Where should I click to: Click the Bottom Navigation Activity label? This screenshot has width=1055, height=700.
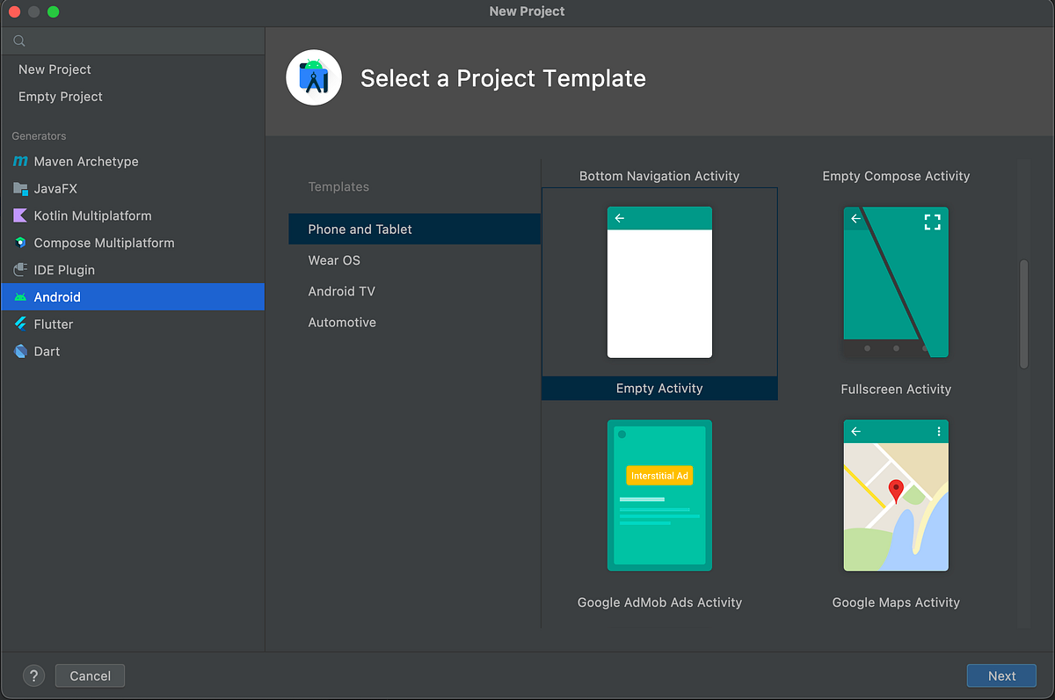click(659, 176)
